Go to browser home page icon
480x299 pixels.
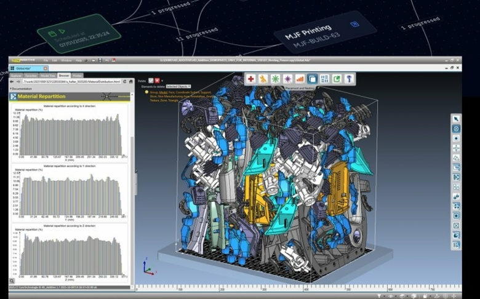point(130,81)
